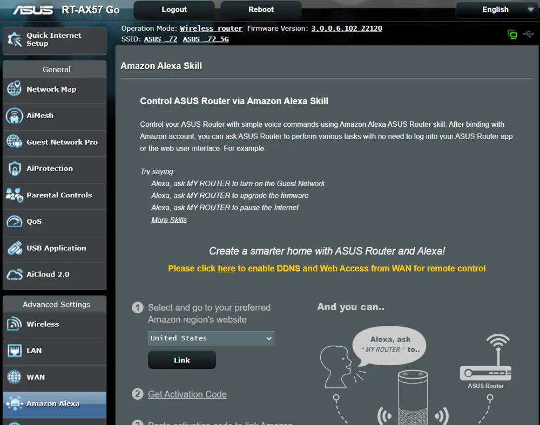
Task: Click the RT-AX57 Go model name
Action: coord(91,10)
